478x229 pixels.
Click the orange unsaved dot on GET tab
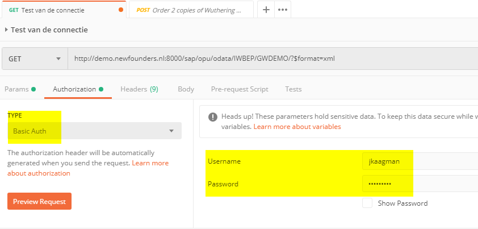pos(121,10)
